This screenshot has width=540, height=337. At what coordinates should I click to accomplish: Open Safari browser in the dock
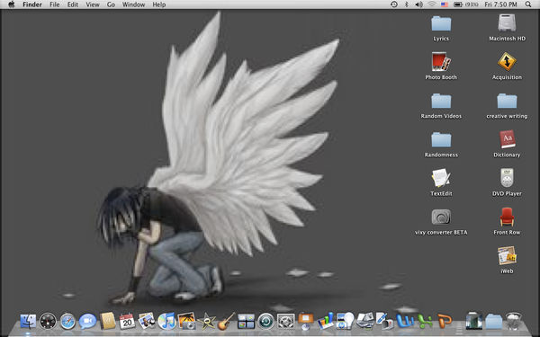click(67, 322)
